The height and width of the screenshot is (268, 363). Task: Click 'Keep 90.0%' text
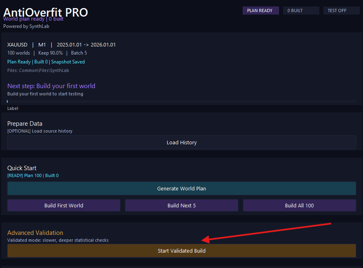(x=50, y=53)
